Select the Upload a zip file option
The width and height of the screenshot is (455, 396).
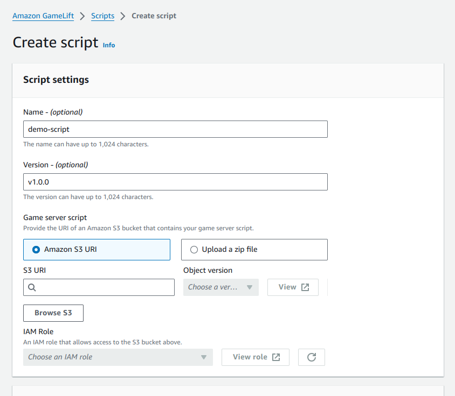click(254, 250)
